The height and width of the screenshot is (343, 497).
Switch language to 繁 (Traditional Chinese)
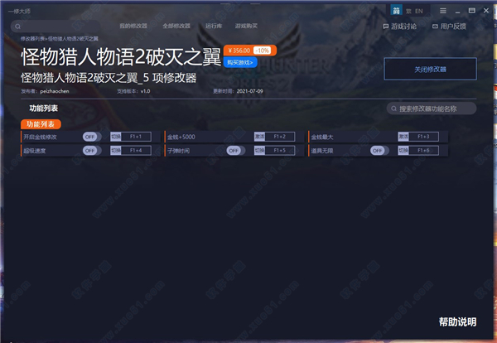(408, 11)
